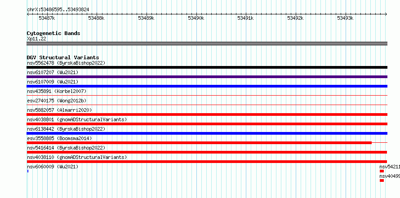This screenshot has height=198, width=400.
Task: Select the thin red nsv435891 variant line
Action: pyautogui.click(x=207, y=95)
